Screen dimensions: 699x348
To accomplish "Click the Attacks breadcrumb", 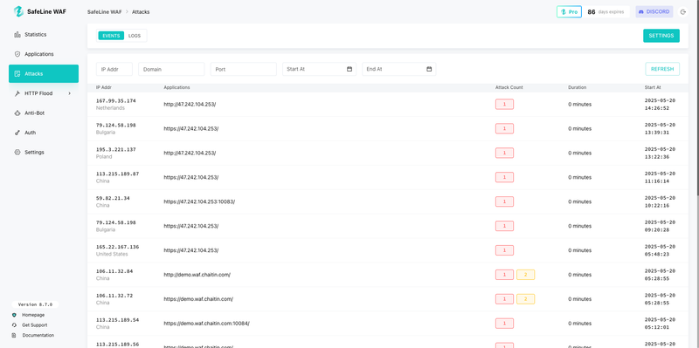I will coord(141,12).
